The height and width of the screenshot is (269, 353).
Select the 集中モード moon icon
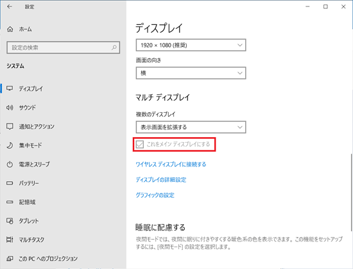[x=10, y=145]
